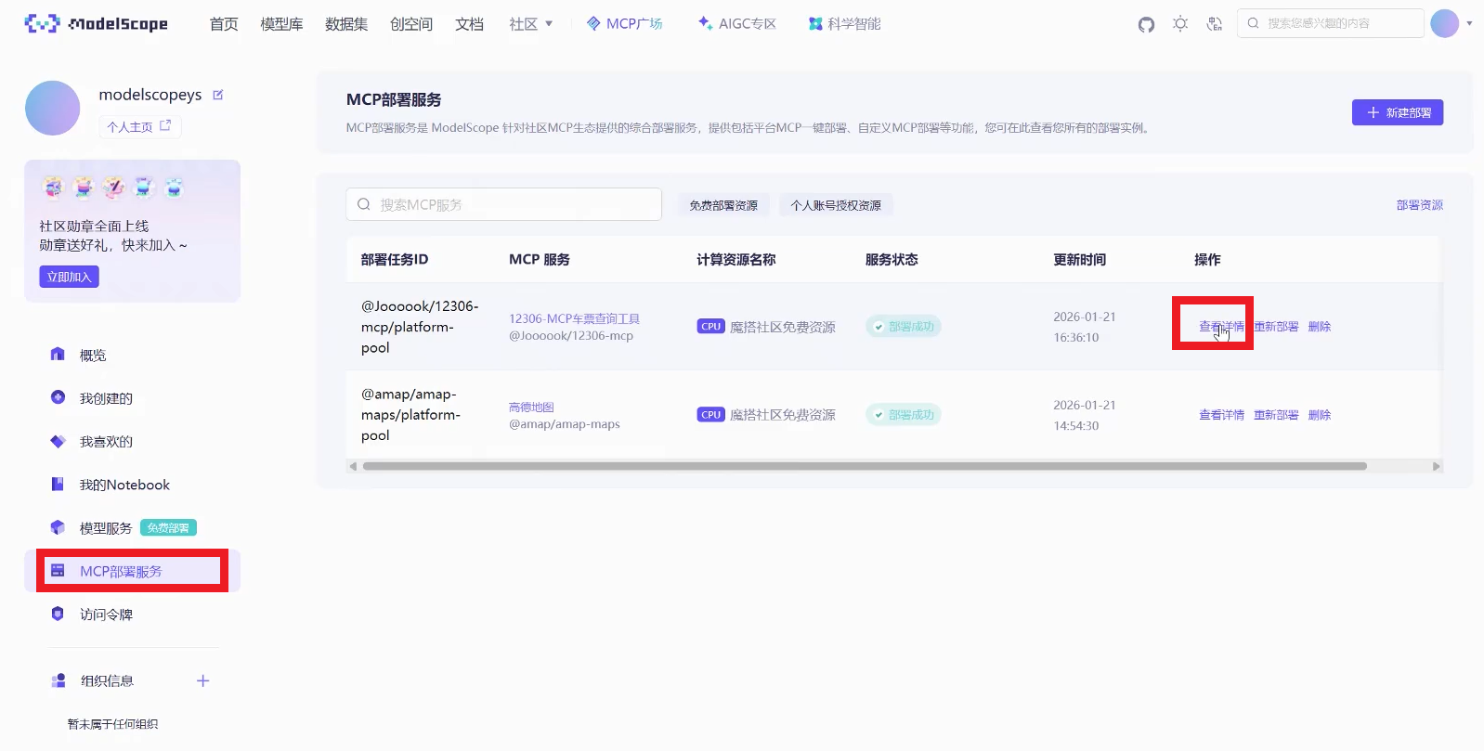Open 12306-MCP车票查询工具 link

[574, 318]
